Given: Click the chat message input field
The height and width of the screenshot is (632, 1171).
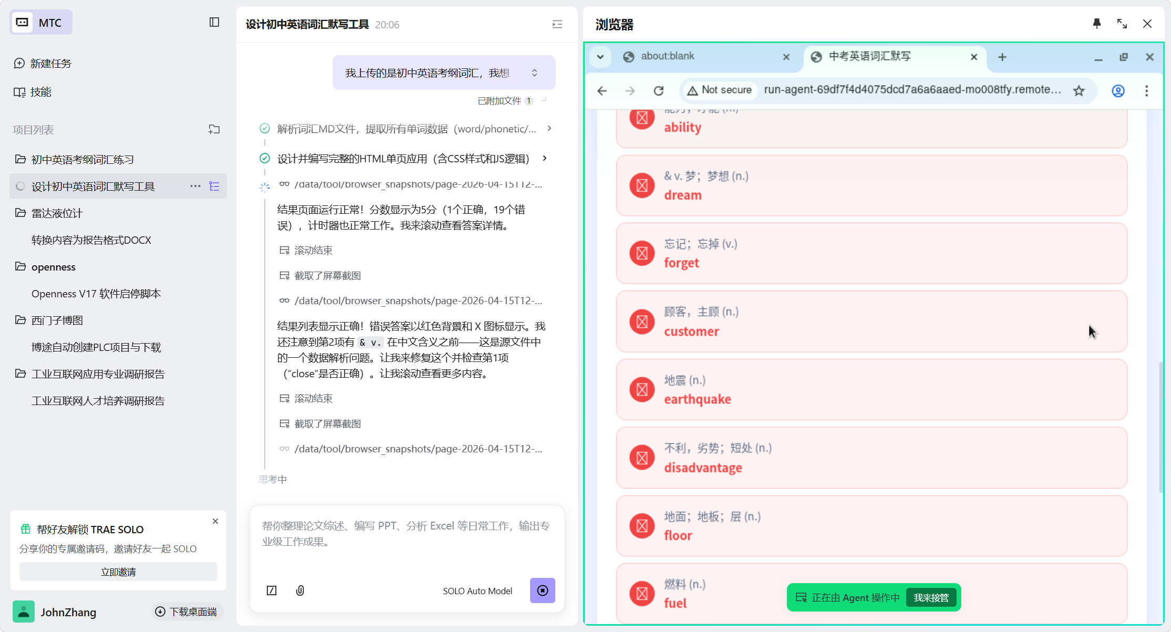Looking at the screenshot, I should coord(406,541).
